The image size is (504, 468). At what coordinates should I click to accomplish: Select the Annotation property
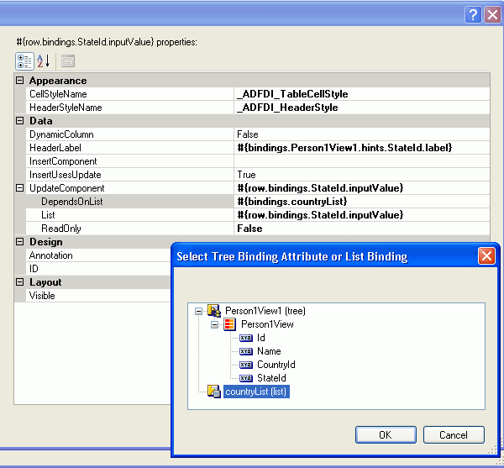tap(98, 255)
